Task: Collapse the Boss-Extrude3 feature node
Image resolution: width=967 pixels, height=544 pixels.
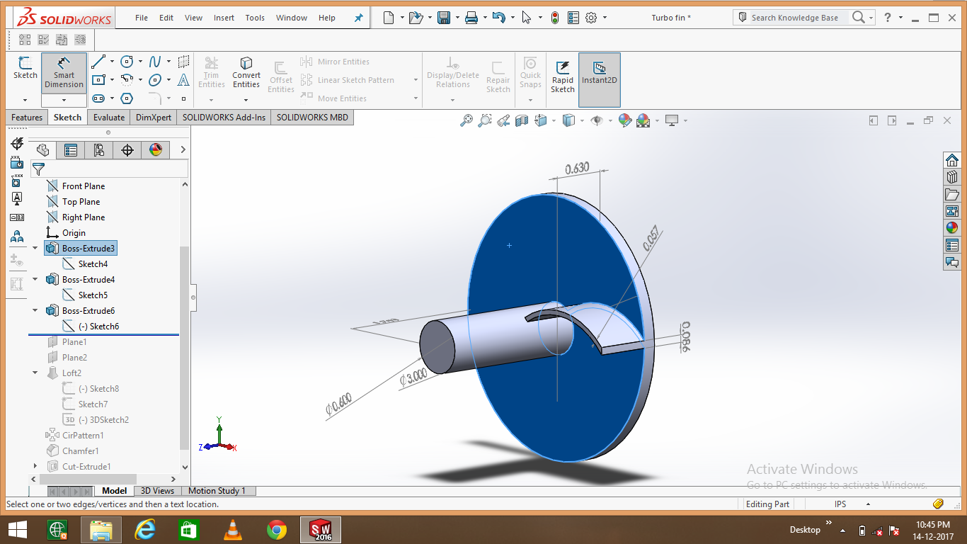Action: 35,249
